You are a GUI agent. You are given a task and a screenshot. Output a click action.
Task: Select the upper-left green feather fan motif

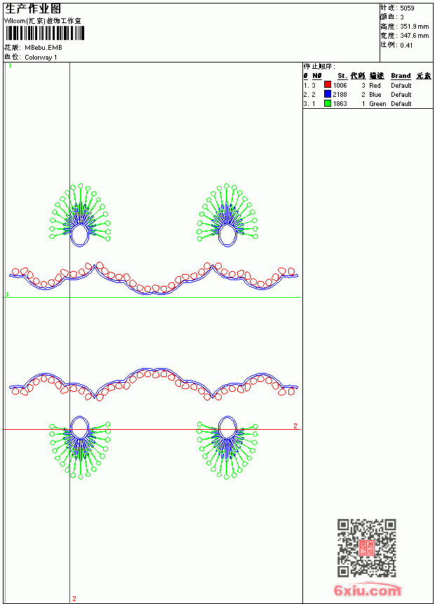point(80,215)
